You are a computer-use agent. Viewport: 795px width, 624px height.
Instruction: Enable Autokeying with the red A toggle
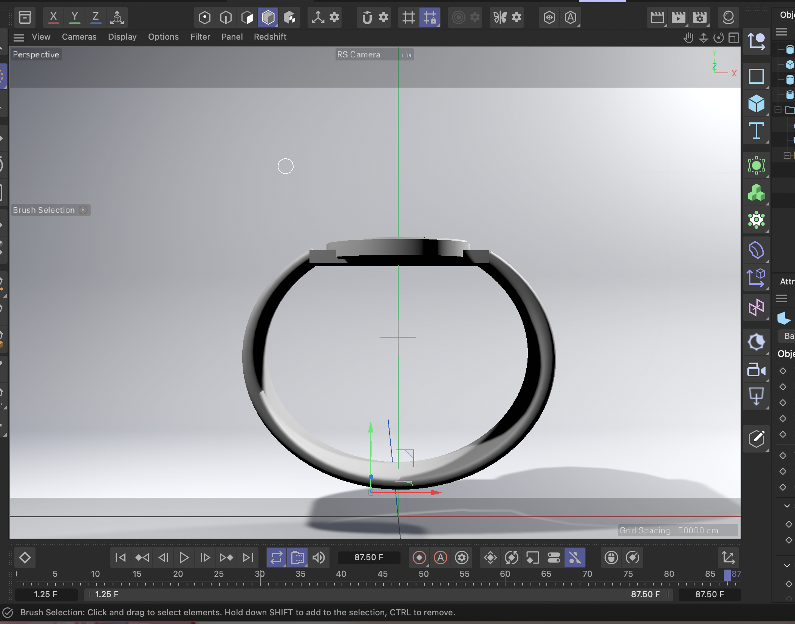point(441,558)
